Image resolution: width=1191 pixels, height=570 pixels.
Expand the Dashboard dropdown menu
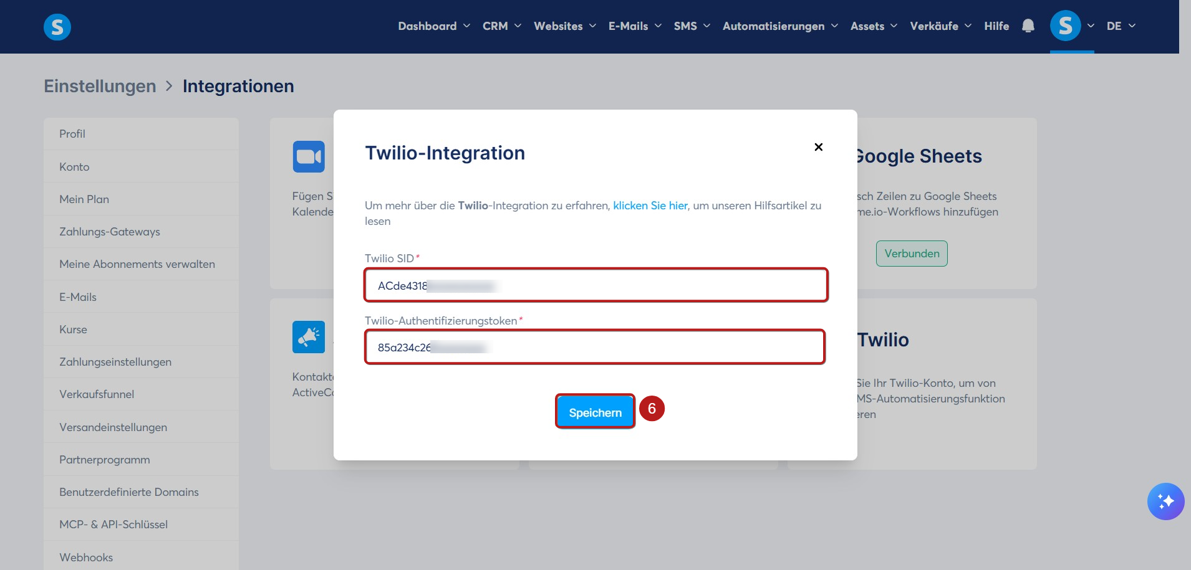(x=434, y=26)
